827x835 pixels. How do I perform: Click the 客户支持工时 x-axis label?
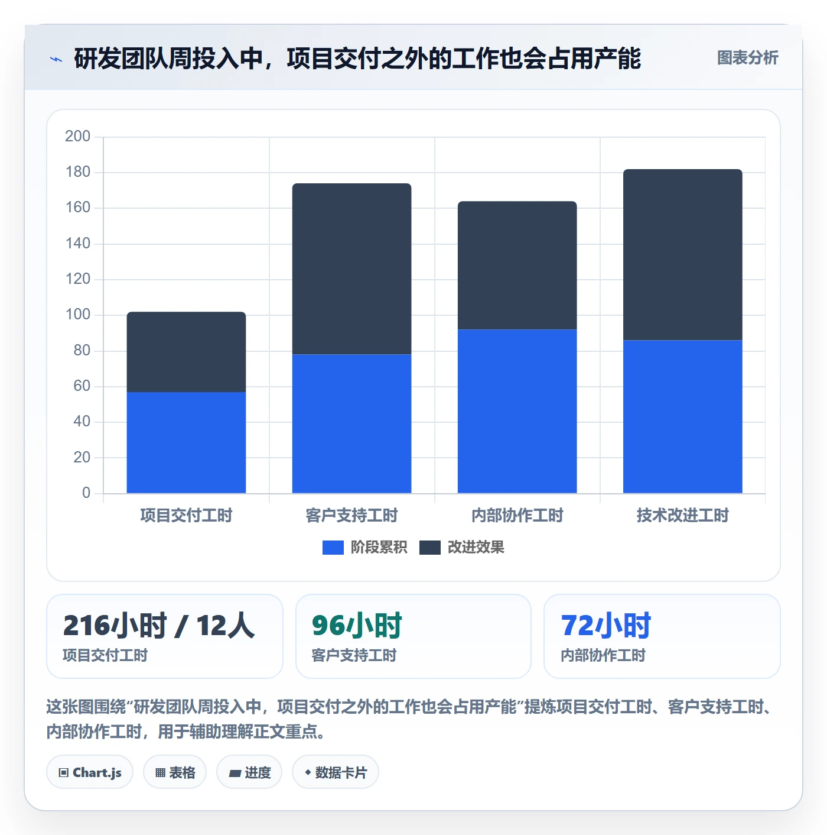[x=351, y=516]
